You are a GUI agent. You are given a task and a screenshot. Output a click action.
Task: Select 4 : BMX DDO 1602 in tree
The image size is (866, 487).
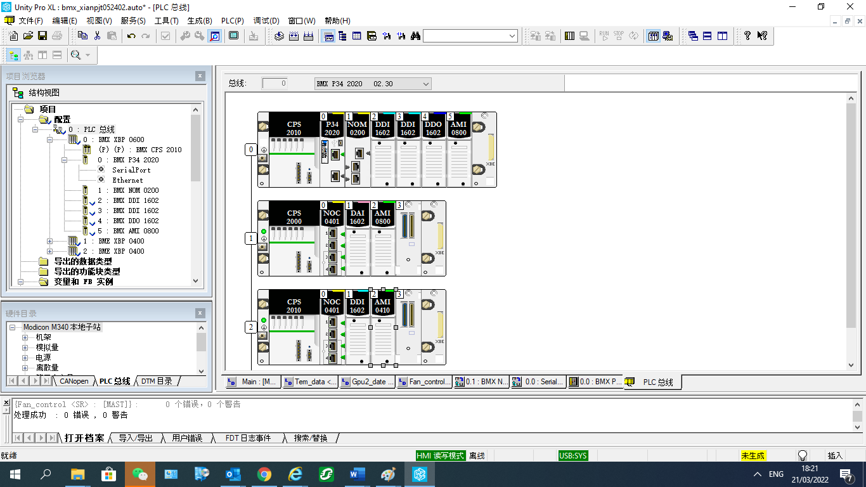coord(128,221)
